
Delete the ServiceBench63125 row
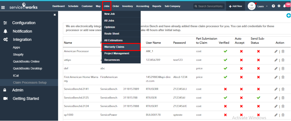[x=283, y=98]
